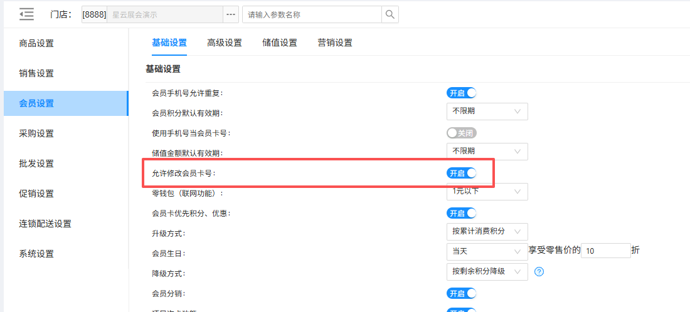The height and width of the screenshot is (312, 690).
Task: Open 批发设置 in sidebar
Action: coord(66,164)
